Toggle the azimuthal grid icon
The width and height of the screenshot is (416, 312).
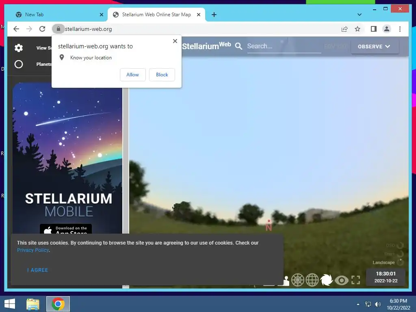[x=298, y=280]
